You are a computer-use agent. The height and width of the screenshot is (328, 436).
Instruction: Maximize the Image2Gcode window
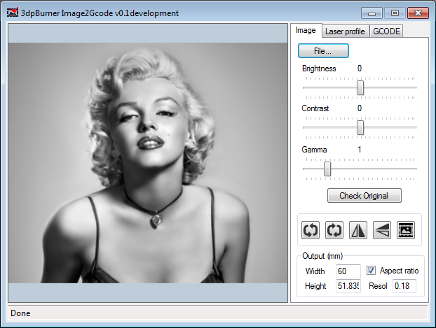(x=395, y=13)
